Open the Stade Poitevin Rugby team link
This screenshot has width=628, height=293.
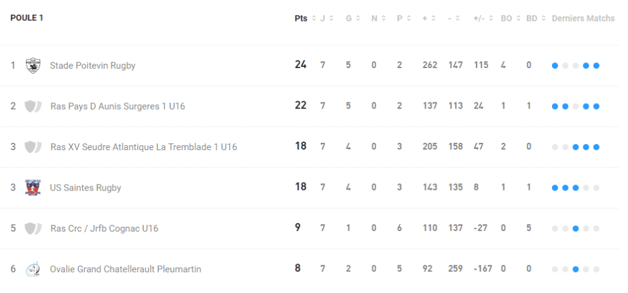click(x=93, y=66)
